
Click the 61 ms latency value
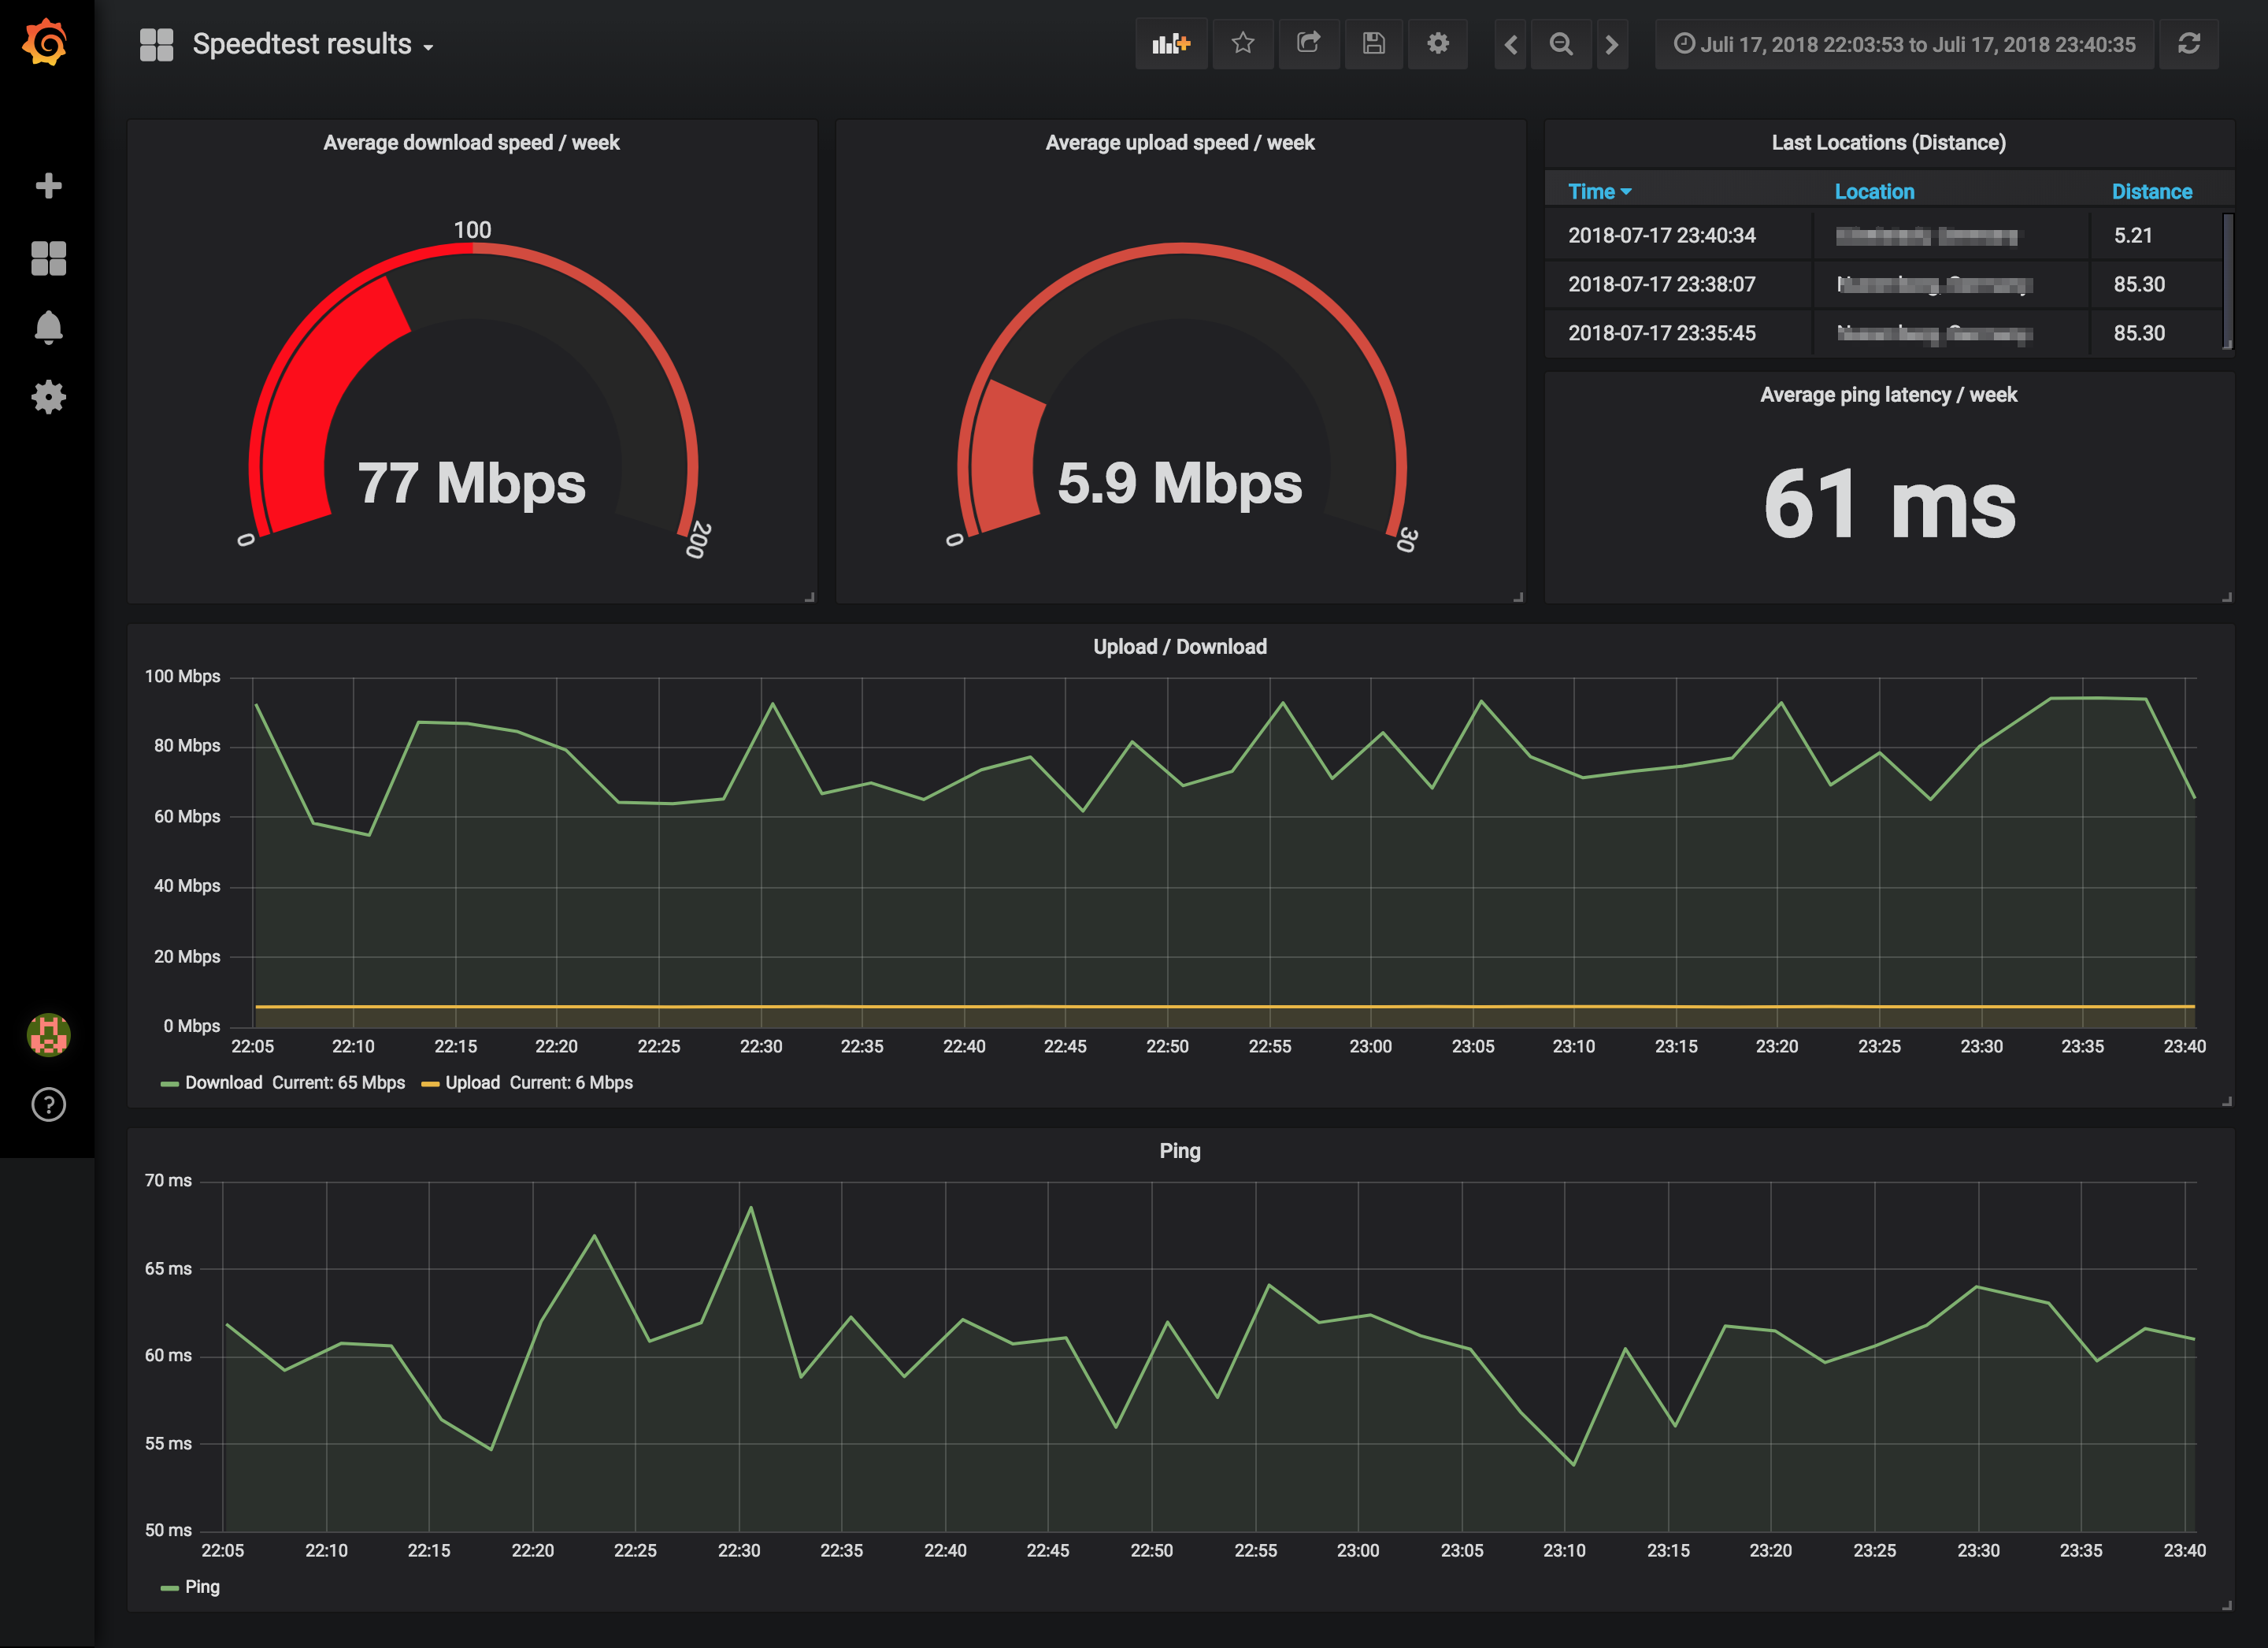[1889, 504]
